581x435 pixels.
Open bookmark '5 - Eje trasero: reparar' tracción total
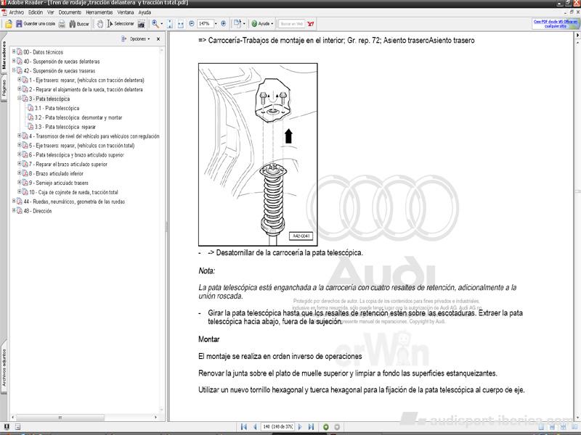click(82, 146)
